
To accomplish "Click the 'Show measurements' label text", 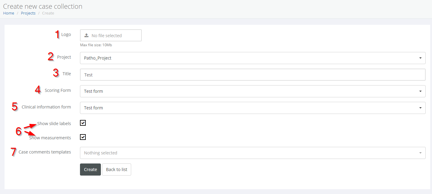I will (50, 138).
